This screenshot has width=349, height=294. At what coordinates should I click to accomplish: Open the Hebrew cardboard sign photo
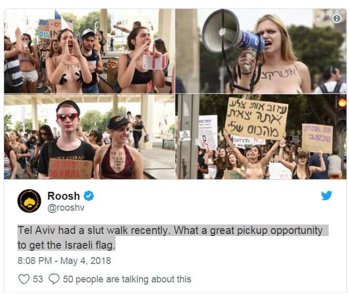(x=261, y=136)
